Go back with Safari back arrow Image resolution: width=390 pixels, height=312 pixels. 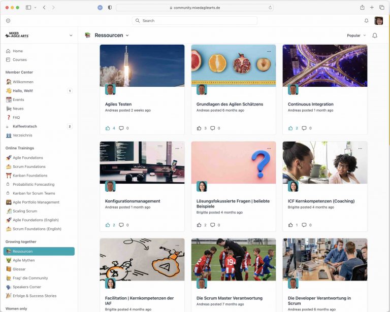(x=44, y=8)
